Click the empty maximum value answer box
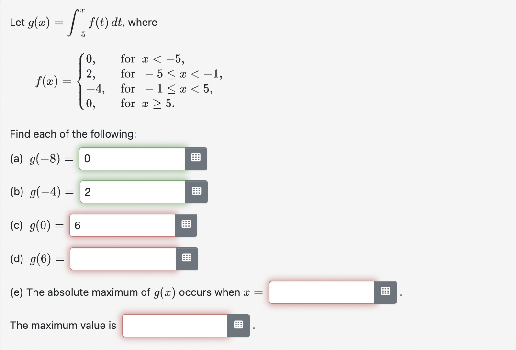 click(x=175, y=325)
